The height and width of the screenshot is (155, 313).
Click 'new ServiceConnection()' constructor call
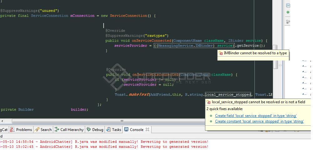click(x=126, y=16)
